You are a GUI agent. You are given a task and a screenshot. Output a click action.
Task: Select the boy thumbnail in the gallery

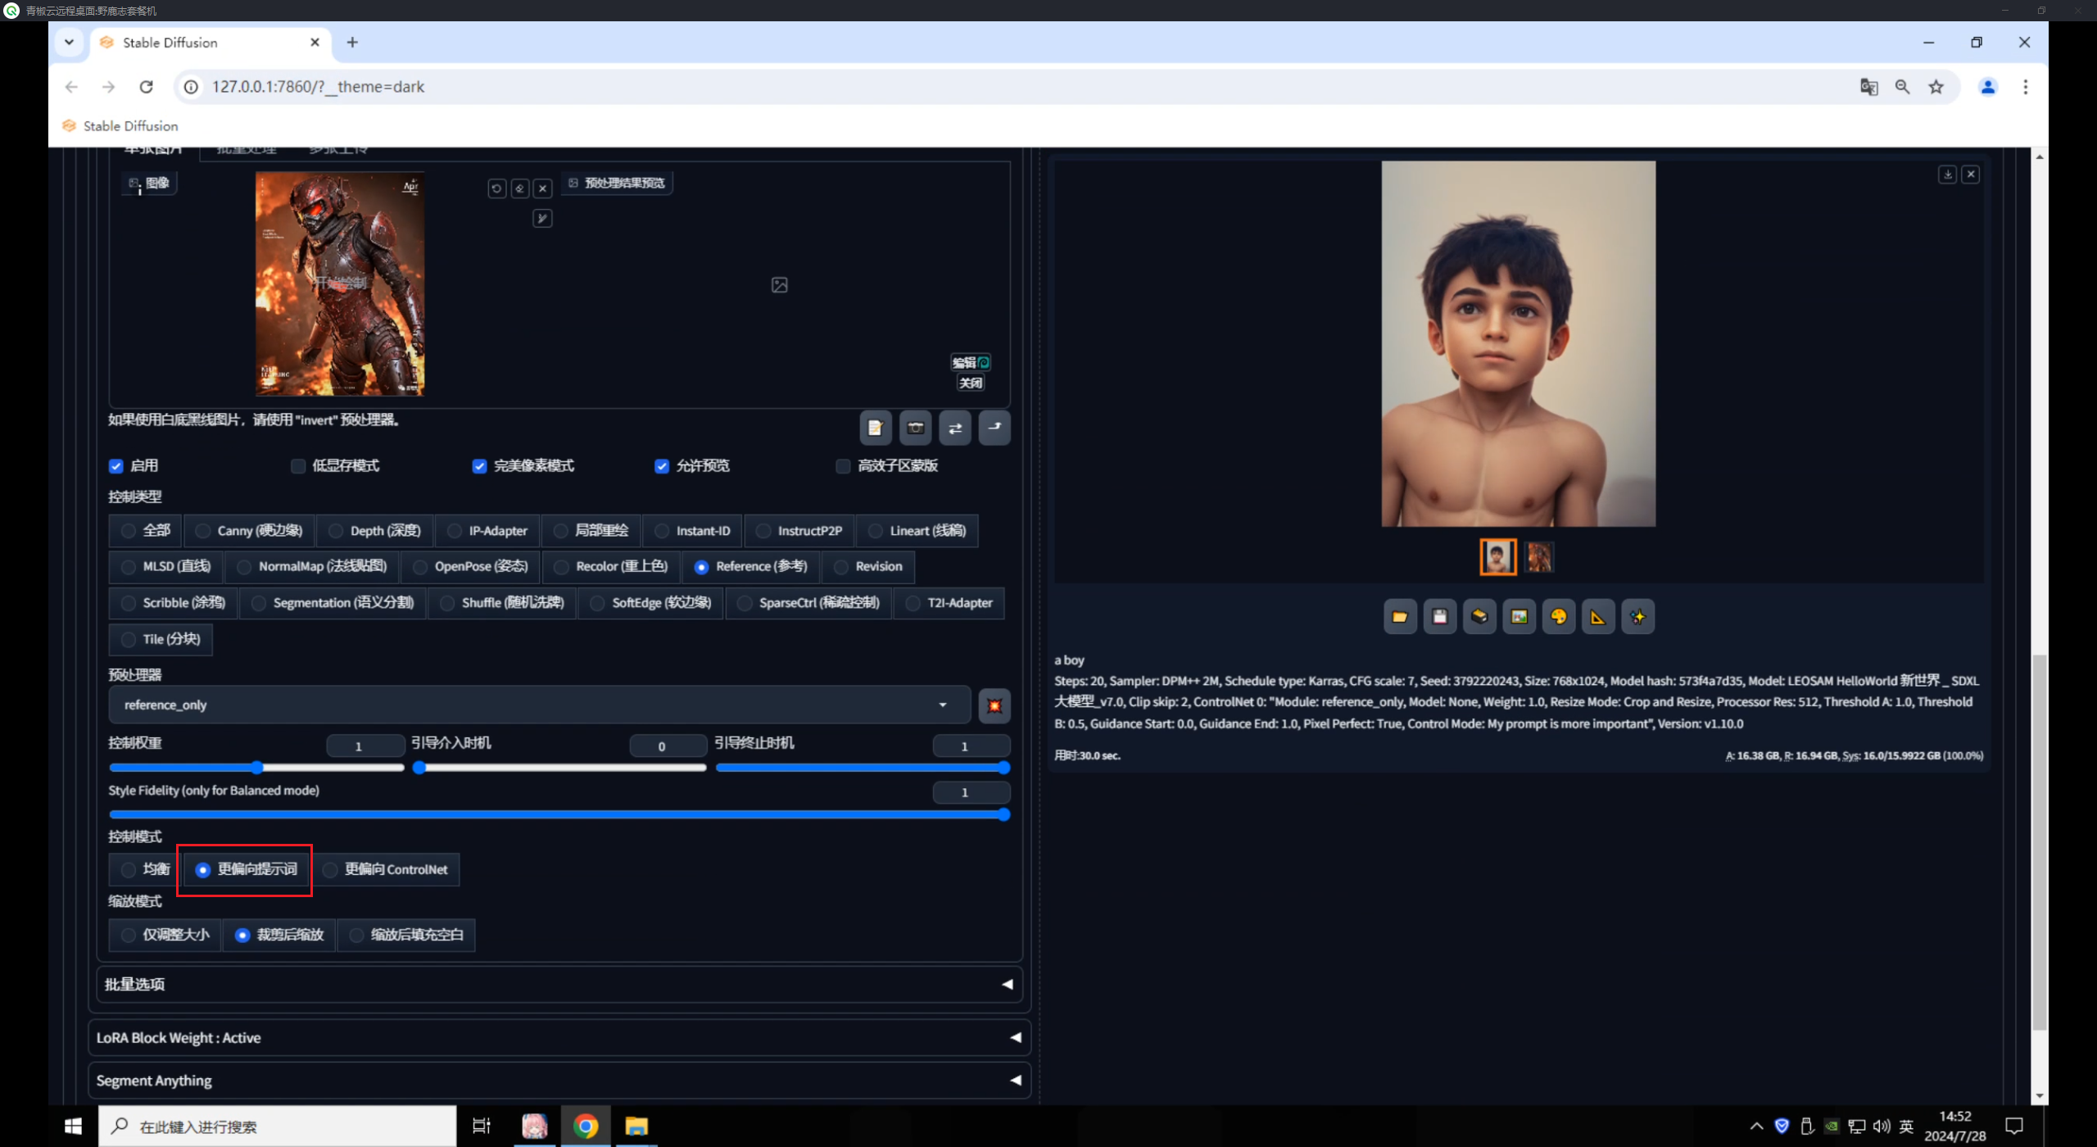1497,558
